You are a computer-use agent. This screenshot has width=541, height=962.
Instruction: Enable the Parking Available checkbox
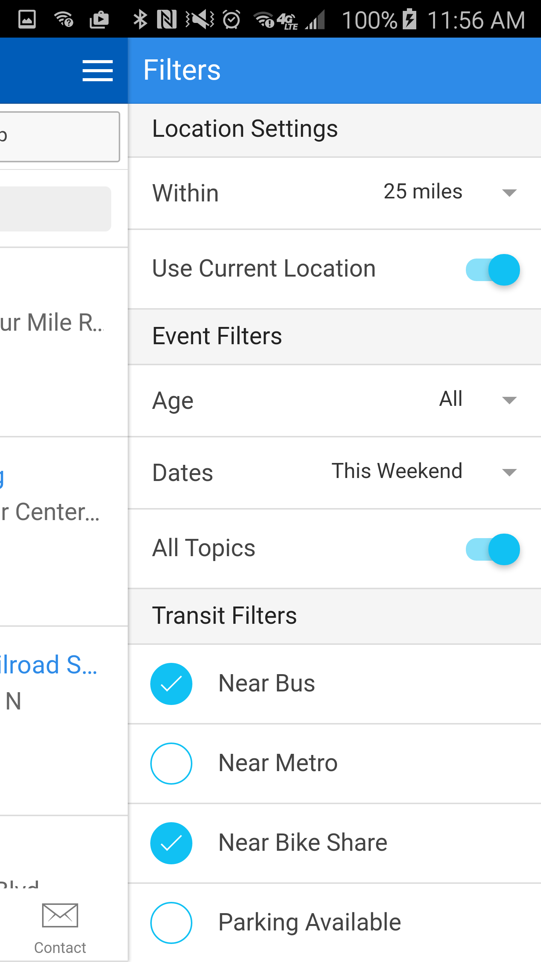(171, 923)
